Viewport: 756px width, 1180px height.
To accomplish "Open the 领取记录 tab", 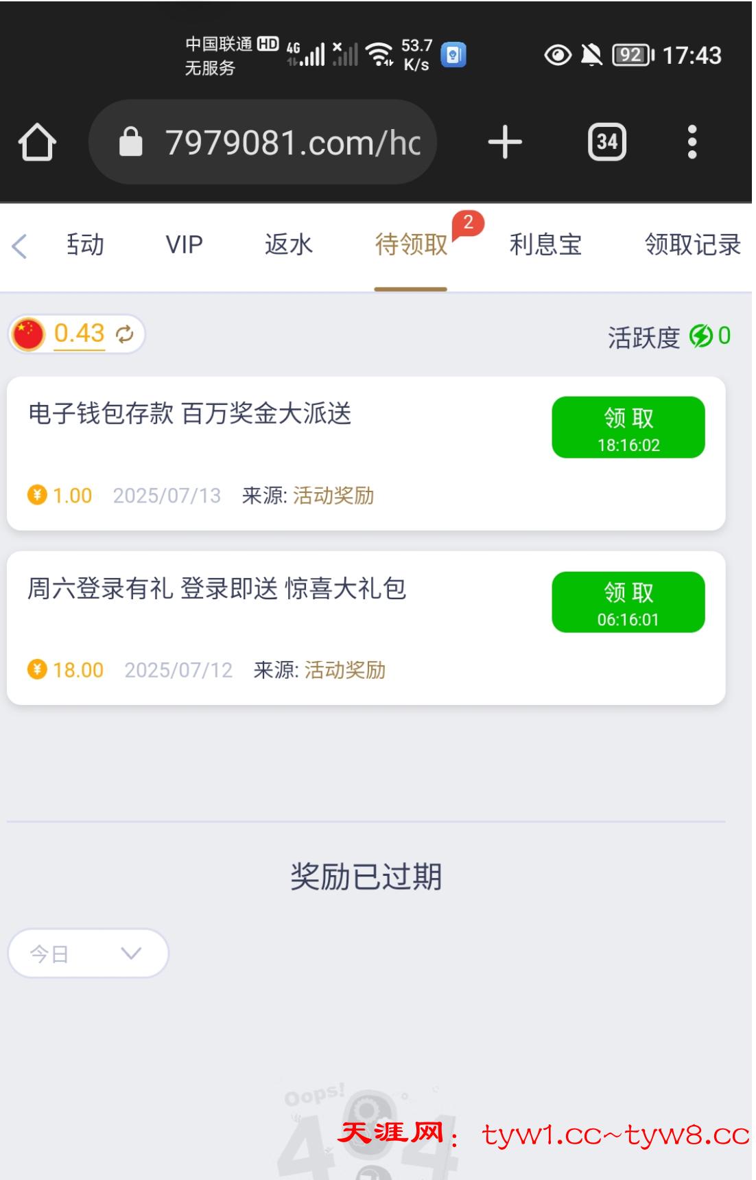I will (692, 245).
